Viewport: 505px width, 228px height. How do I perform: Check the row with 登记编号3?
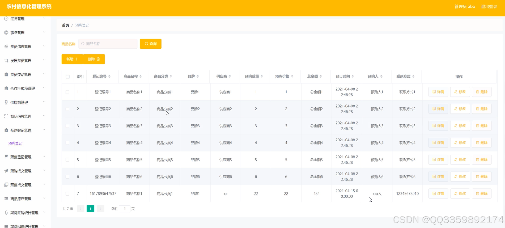pos(67,126)
